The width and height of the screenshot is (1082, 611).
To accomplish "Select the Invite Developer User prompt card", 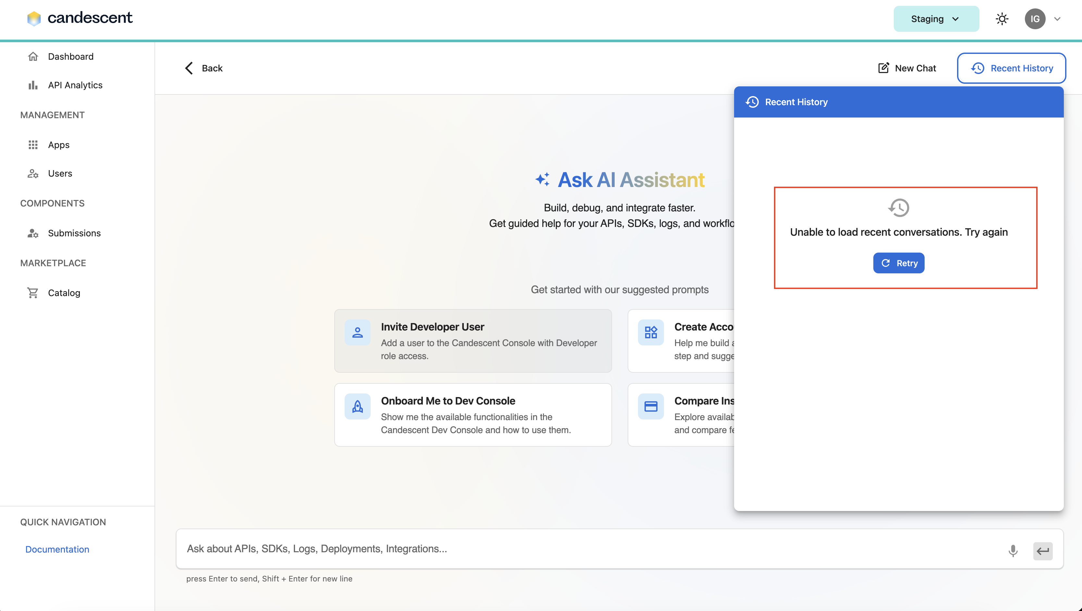I will [x=473, y=341].
